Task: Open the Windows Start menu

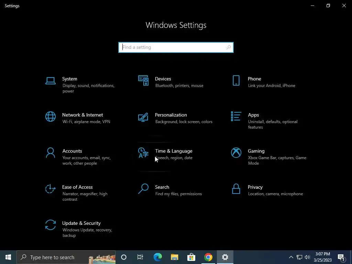Action: click(8, 257)
